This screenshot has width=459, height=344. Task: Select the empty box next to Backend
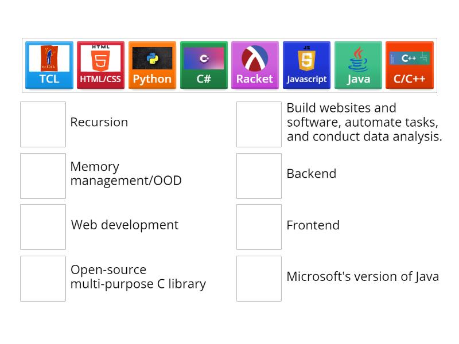coord(259,176)
